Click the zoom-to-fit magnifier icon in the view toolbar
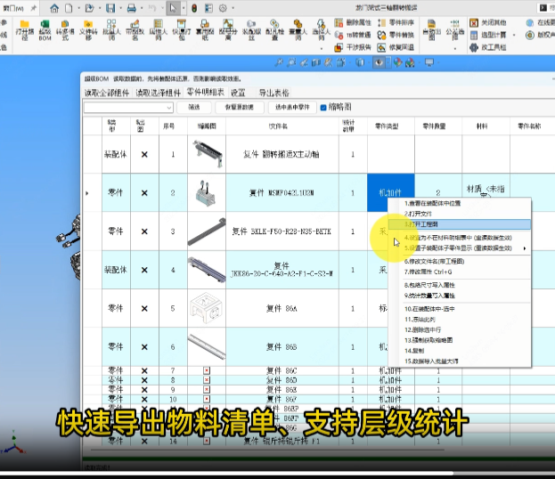This screenshot has height=479, width=555. 279,63
